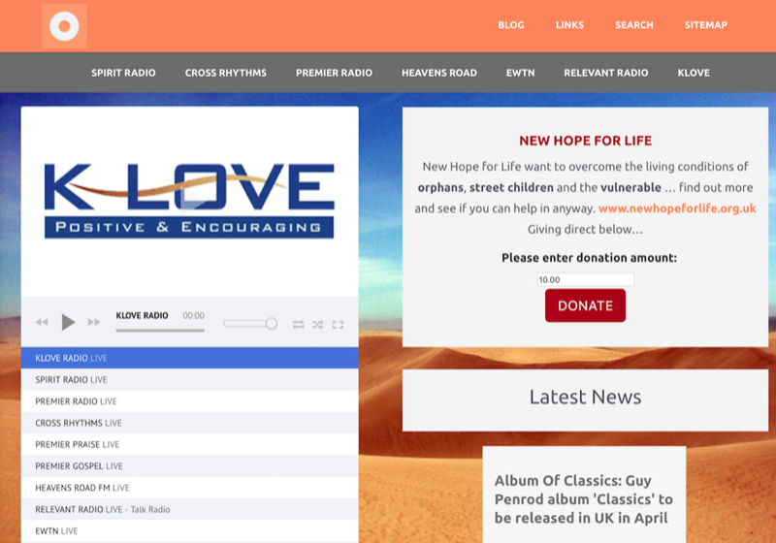
Task: Open the www.newhopeforlife.org.uk link
Action: (677, 208)
